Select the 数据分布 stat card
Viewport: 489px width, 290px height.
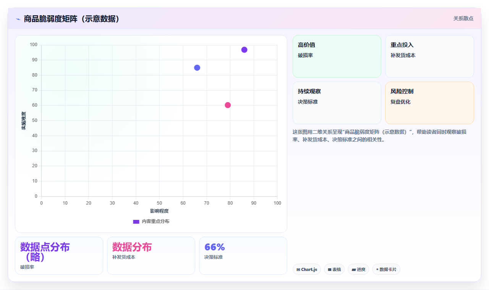click(151, 256)
